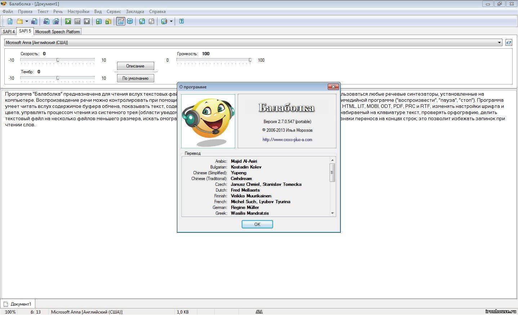The height and width of the screenshot is (315, 518).
Task: Click the save audio file icon
Action: tap(46, 21)
